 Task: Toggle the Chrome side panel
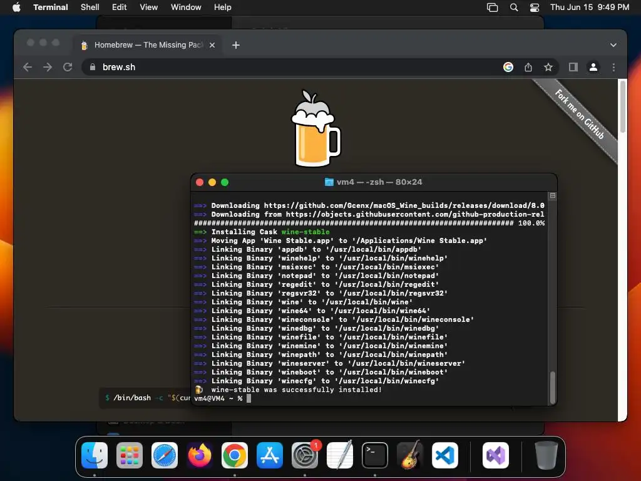click(x=573, y=67)
